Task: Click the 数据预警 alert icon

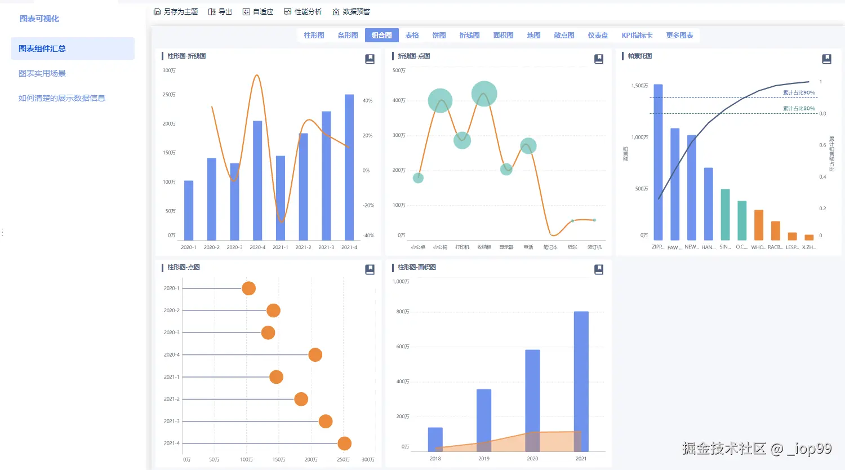Action: pyautogui.click(x=336, y=12)
